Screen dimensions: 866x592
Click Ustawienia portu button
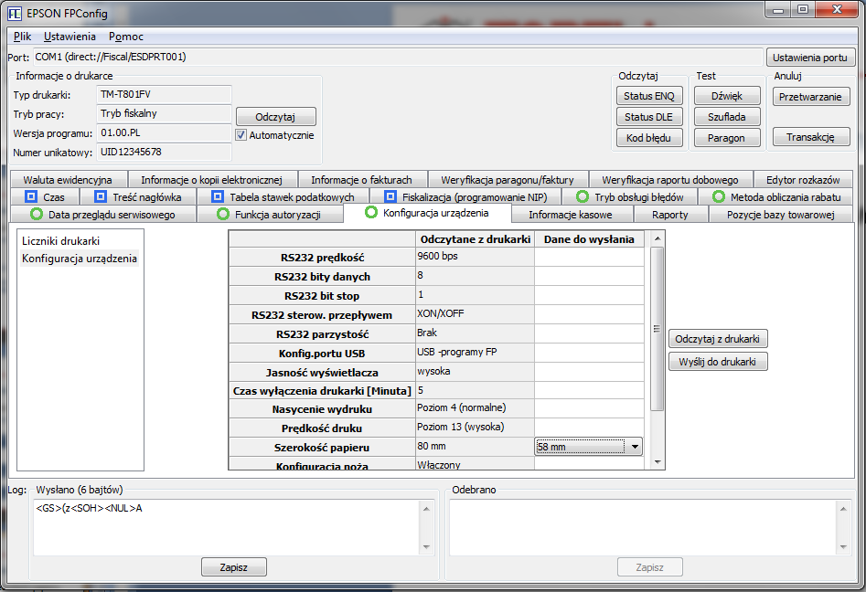point(809,58)
